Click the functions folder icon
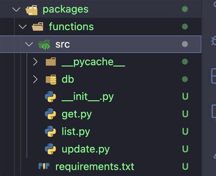 coord(37,26)
